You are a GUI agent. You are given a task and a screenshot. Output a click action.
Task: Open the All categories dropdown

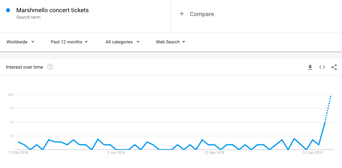(x=122, y=42)
